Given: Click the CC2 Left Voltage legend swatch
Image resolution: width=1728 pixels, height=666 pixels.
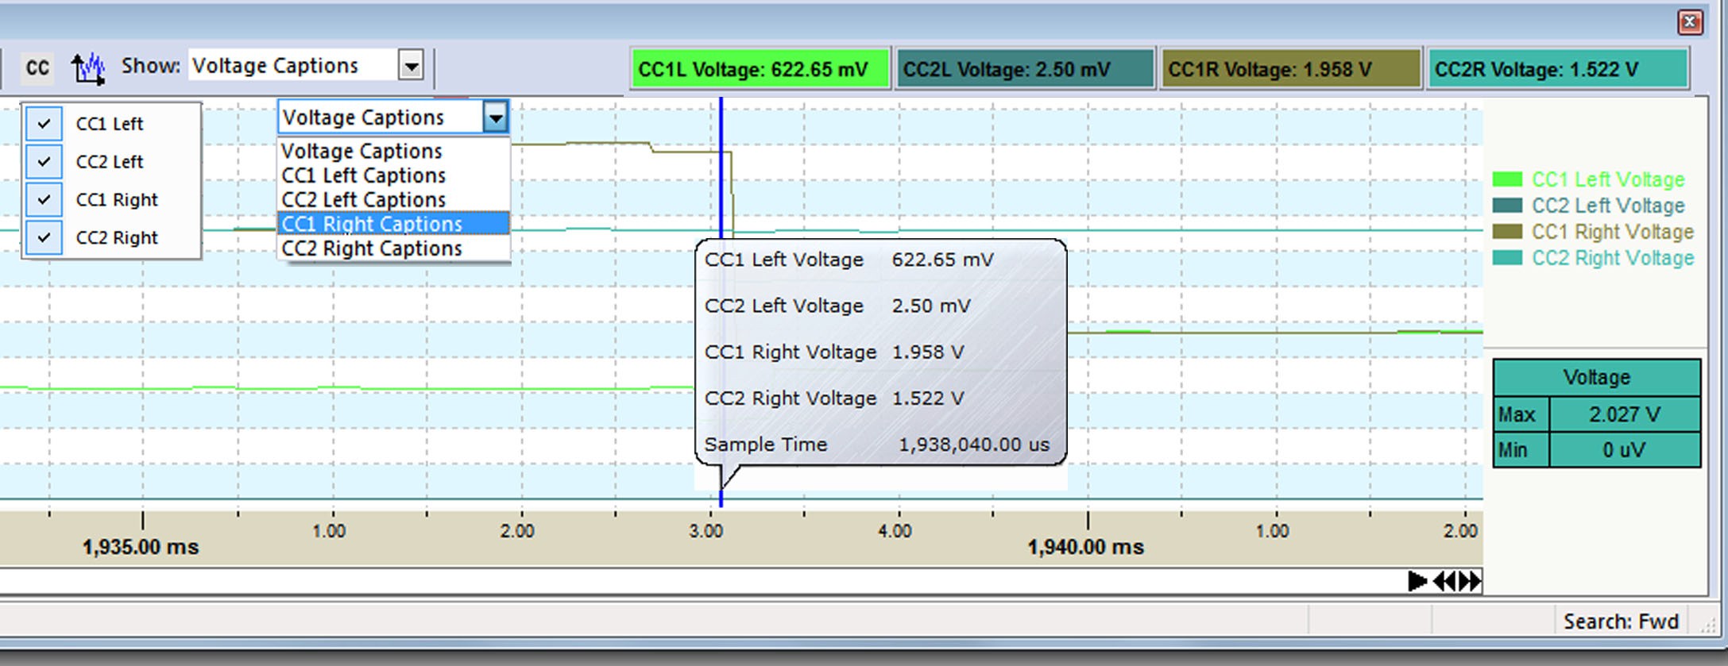Looking at the screenshot, I should 1507,206.
